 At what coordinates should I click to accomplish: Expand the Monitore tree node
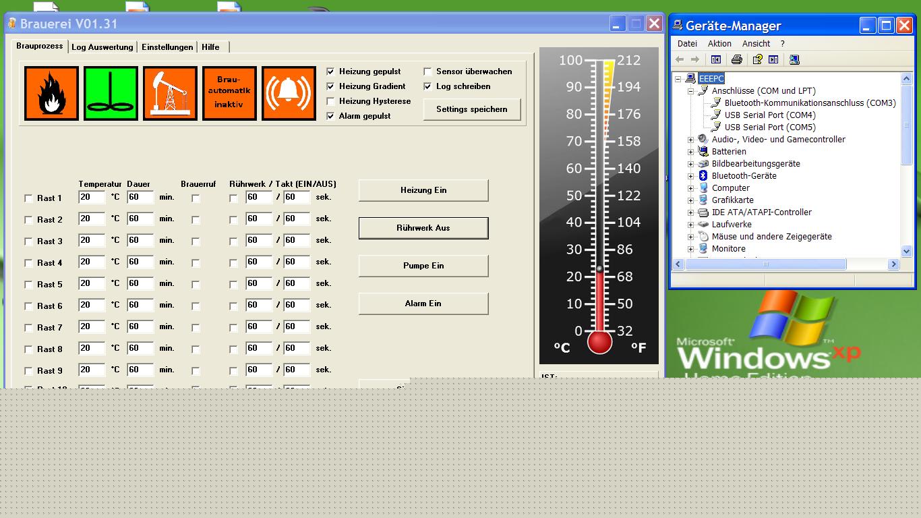(x=690, y=249)
